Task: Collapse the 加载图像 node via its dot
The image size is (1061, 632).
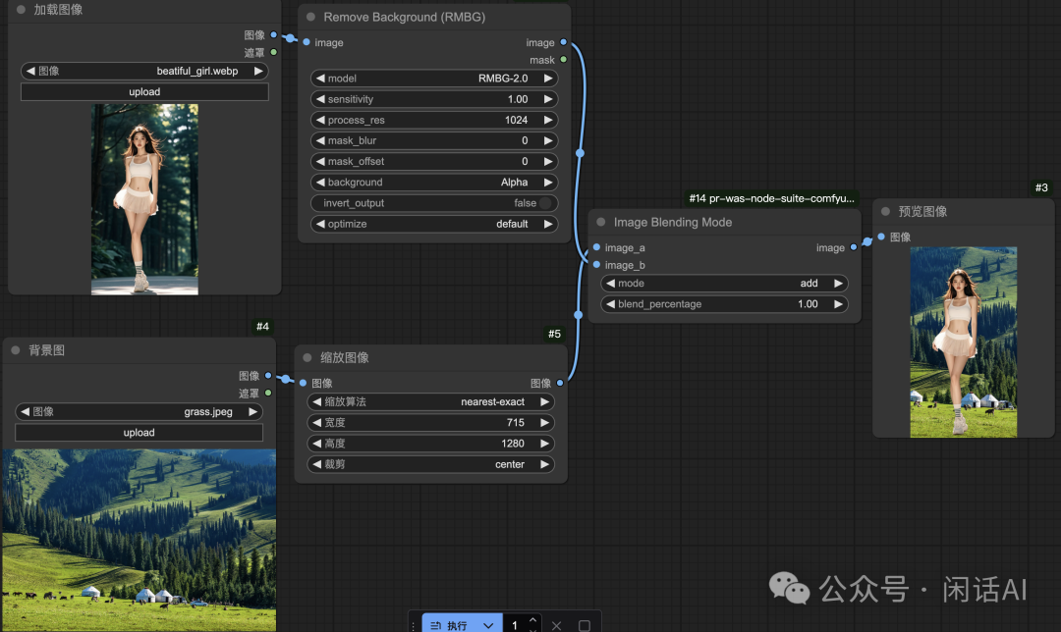Action: pyautogui.click(x=22, y=10)
